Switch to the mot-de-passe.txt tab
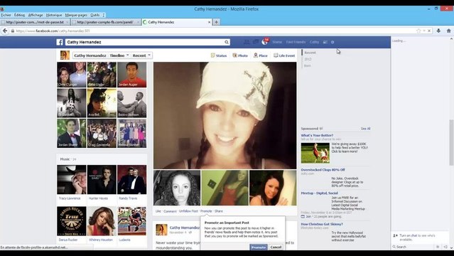 (x=35, y=22)
